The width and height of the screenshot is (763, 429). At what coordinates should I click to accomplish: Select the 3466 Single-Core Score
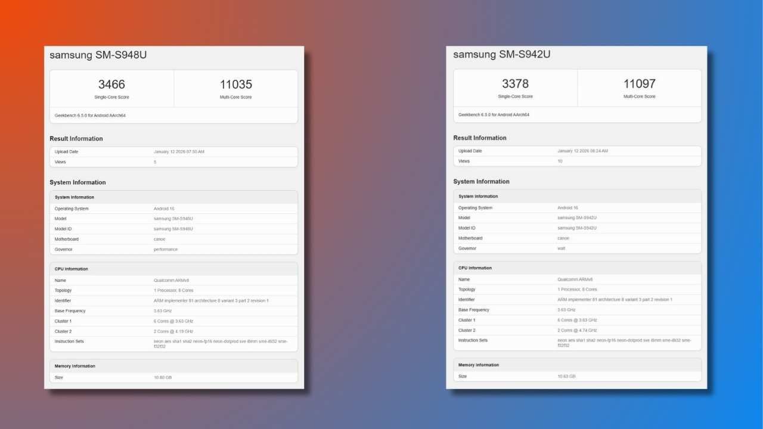point(111,85)
